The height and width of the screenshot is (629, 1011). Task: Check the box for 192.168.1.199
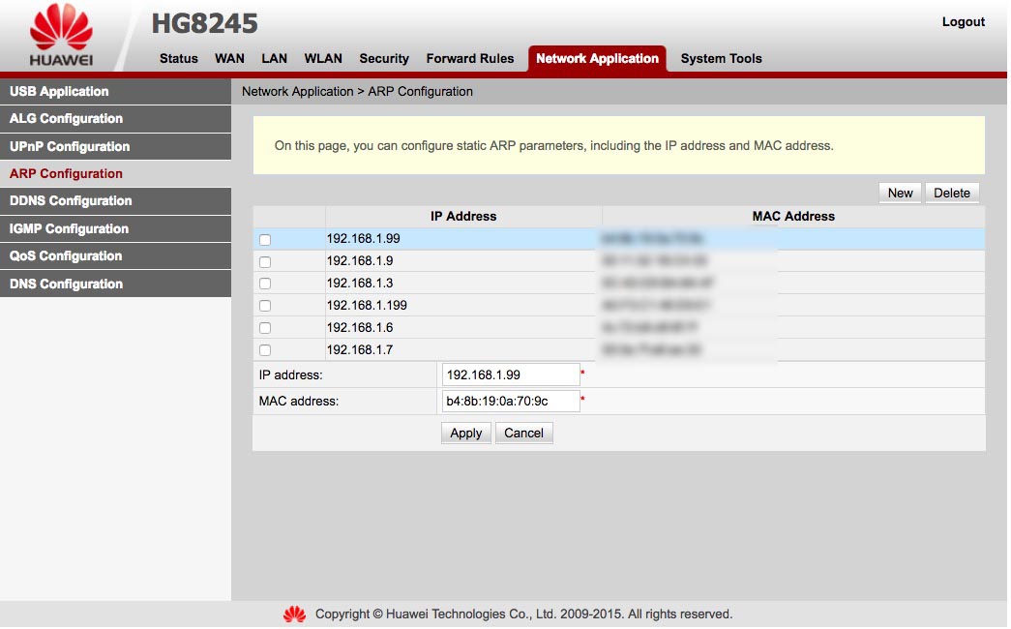pos(265,306)
